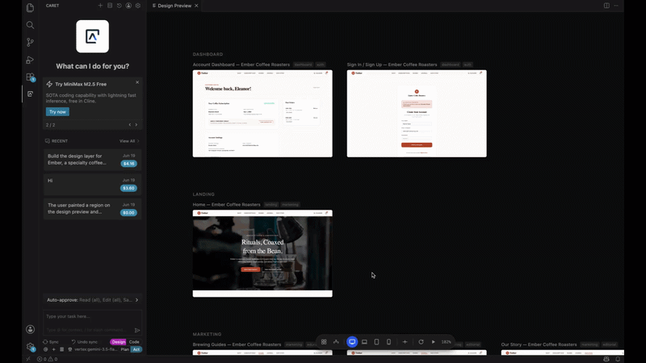The image size is (646, 363).
Task: Click the 182% zoom level indicator
Action: [x=447, y=342]
